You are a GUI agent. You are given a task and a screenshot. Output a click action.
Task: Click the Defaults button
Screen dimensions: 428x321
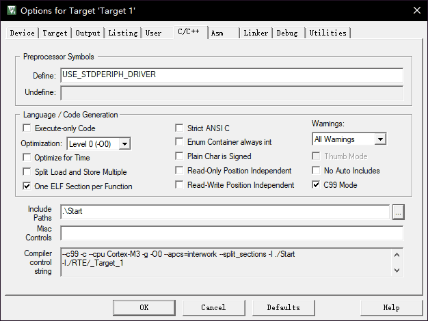(x=283, y=307)
